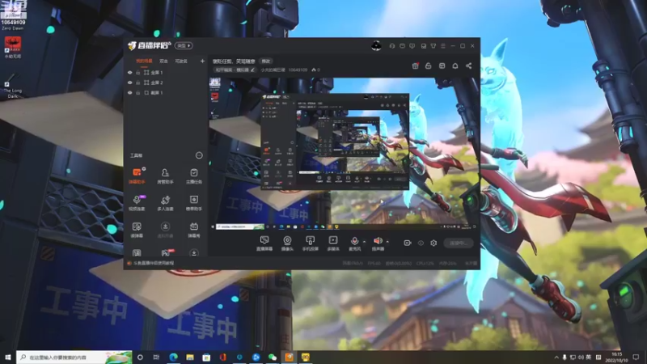Add a camera source (摄像头)
The image size is (647, 364).
(x=287, y=243)
